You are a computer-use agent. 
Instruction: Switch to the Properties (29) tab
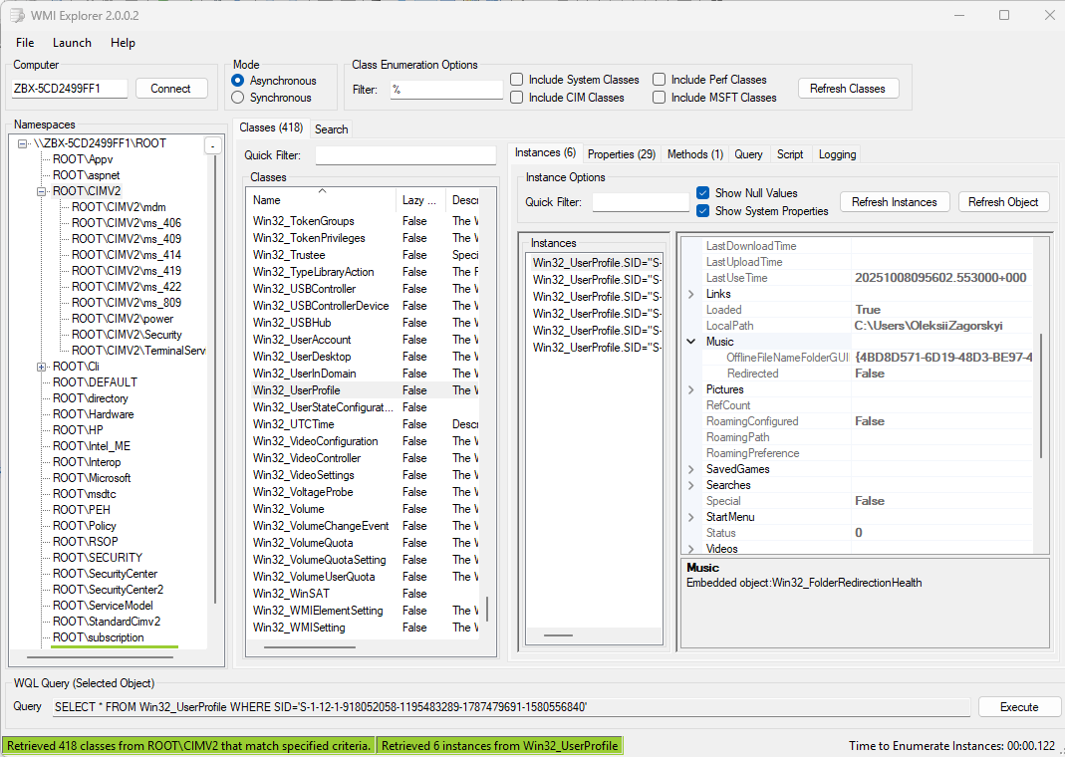coord(621,154)
